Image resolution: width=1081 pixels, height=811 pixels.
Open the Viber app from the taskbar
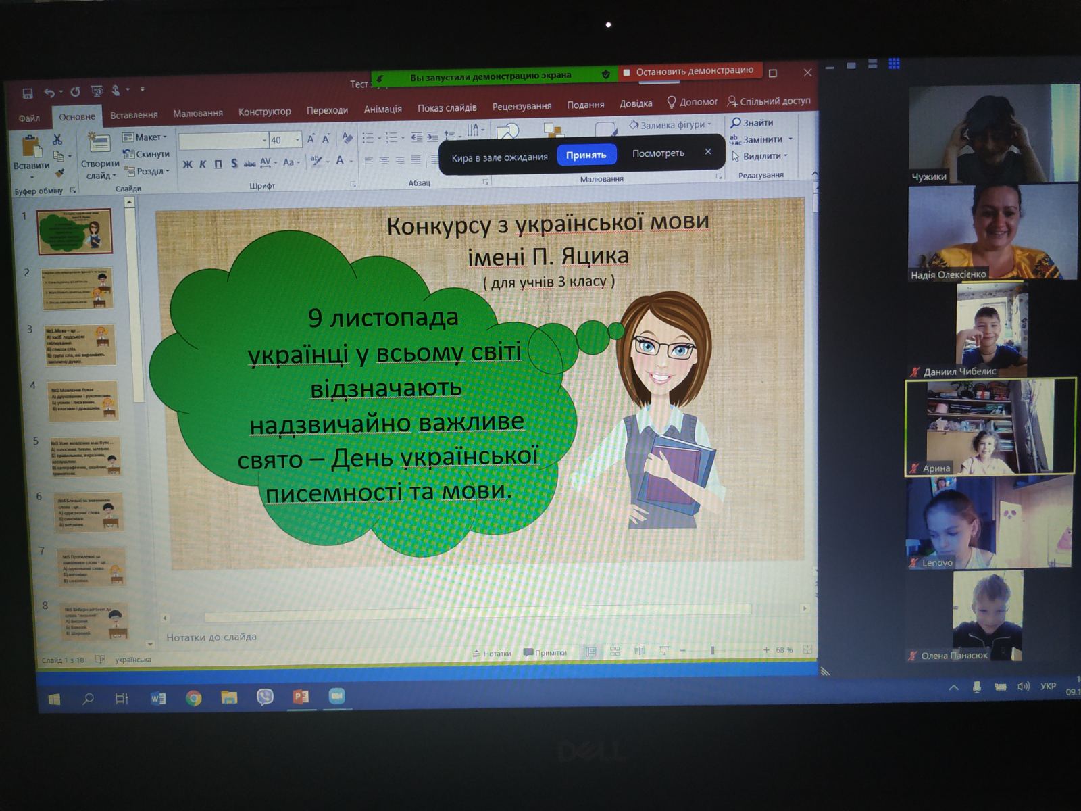(265, 697)
